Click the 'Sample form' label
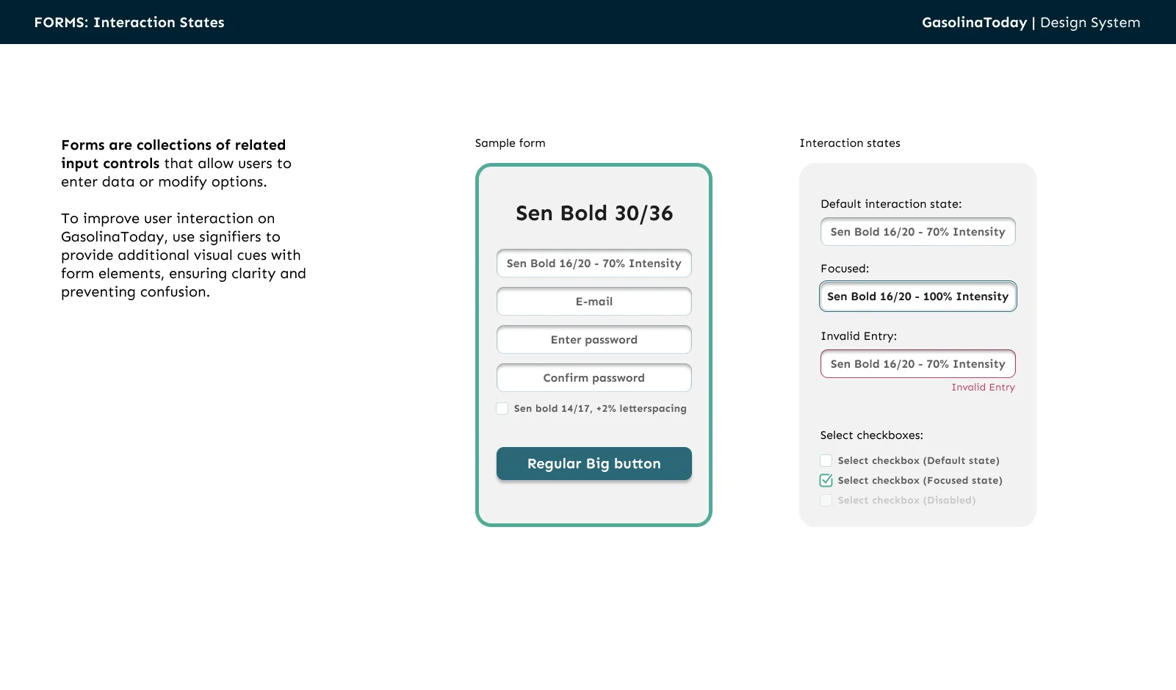This screenshot has height=690, width=1176. pyautogui.click(x=511, y=143)
